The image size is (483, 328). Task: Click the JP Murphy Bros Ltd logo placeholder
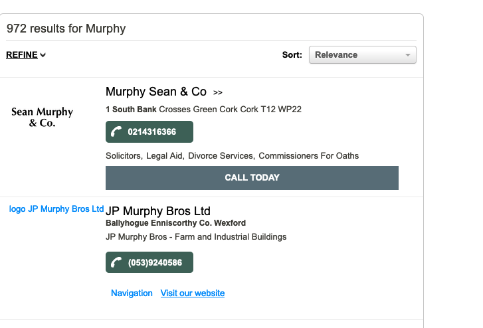[x=56, y=209]
